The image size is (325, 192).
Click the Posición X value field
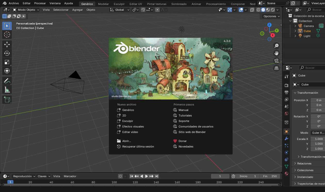[318, 100]
